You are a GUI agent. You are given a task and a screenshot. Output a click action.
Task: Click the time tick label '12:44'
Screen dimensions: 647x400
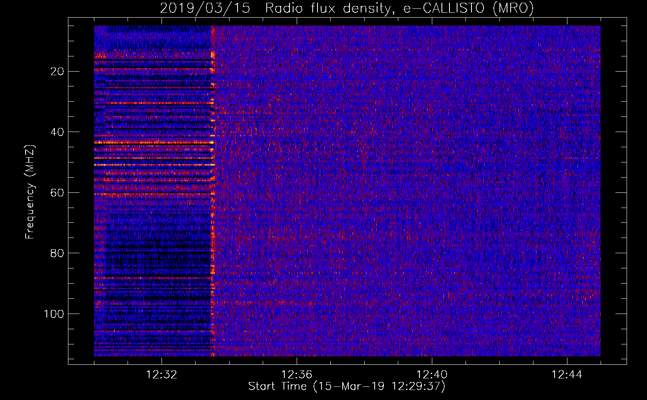click(567, 375)
